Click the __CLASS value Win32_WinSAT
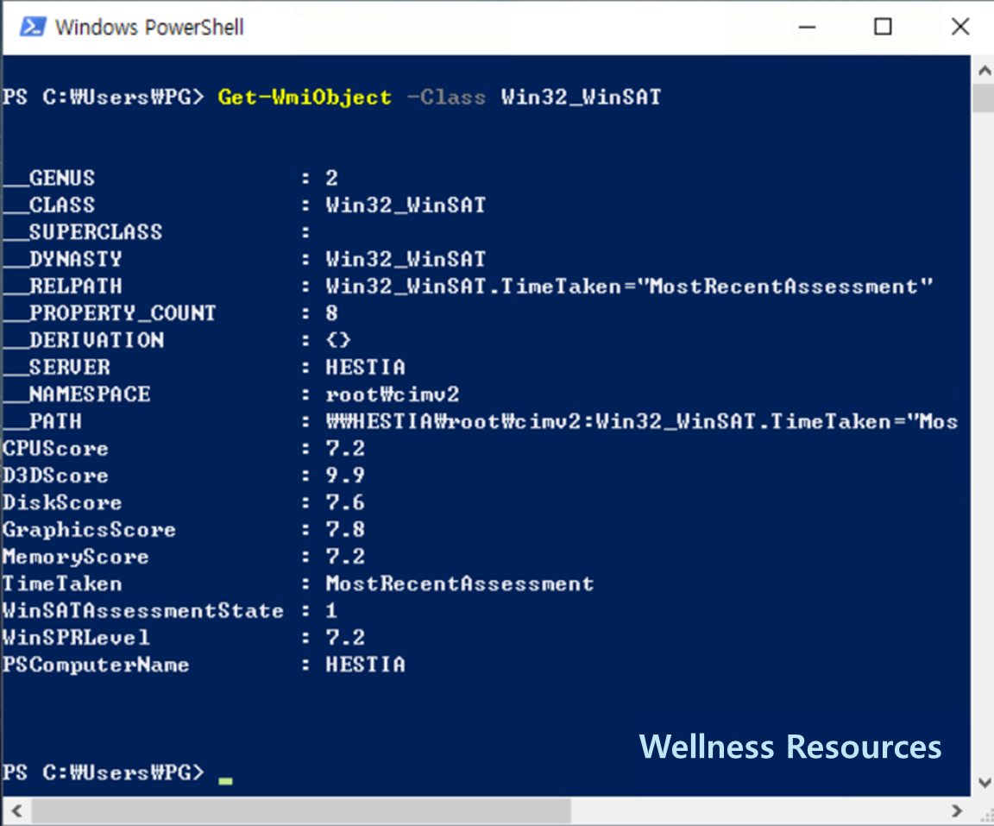Image resolution: width=994 pixels, height=826 pixels. 406,205
